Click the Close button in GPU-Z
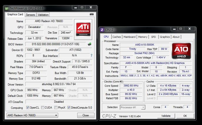Viewport: 202px width, 125px height. pyautogui.click(x=86, y=115)
